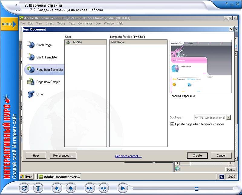Select the Blank Page category icon
The image size is (242, 195).
[x=31, y=45]
